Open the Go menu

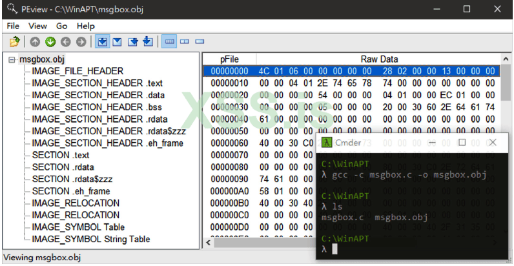point(62,26)
